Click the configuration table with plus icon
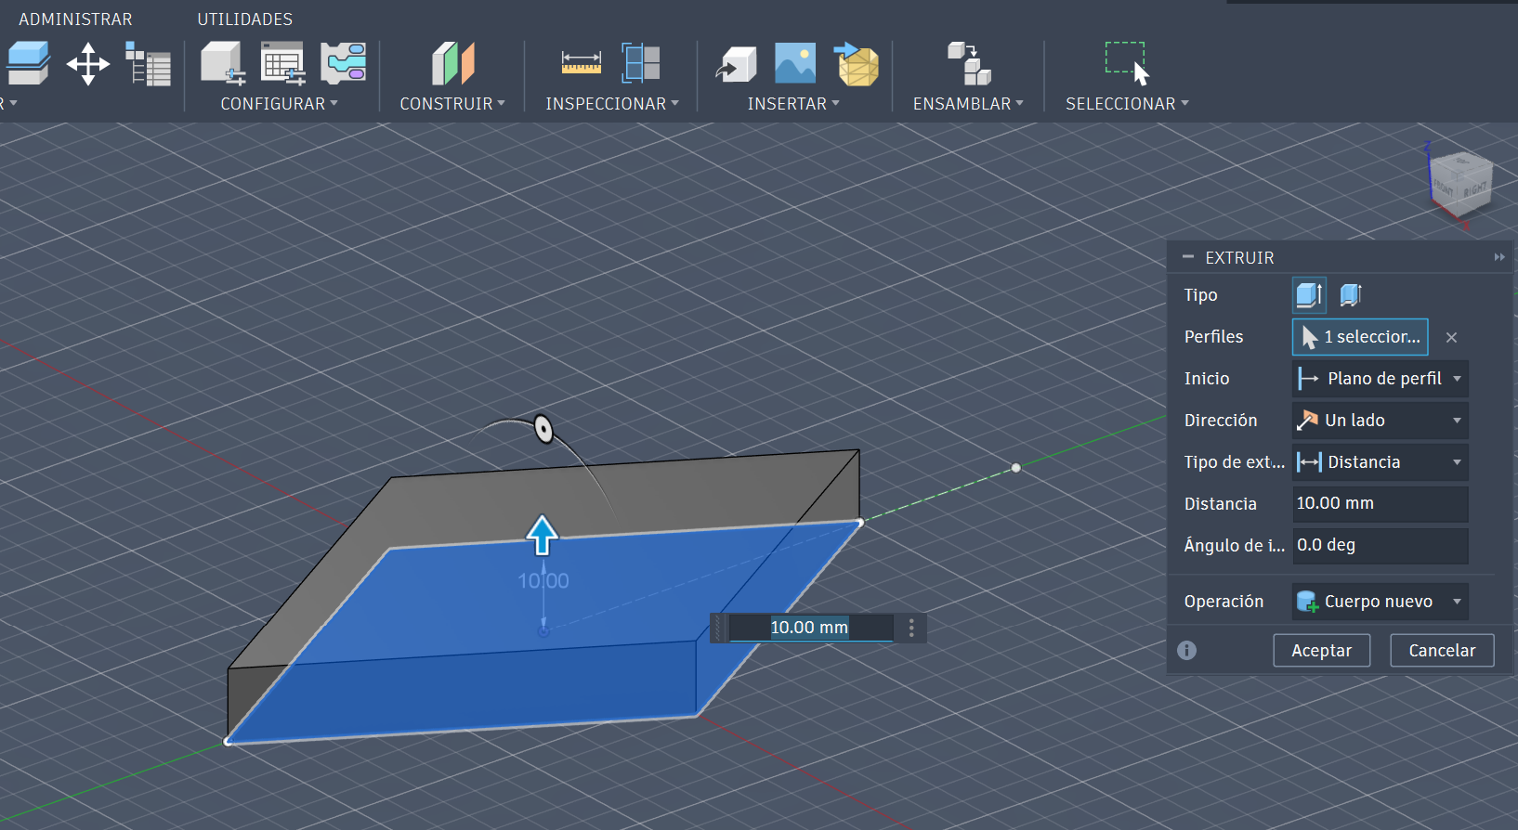The width and height of the screenshot is (1518, 830). (x=283, y=64)
